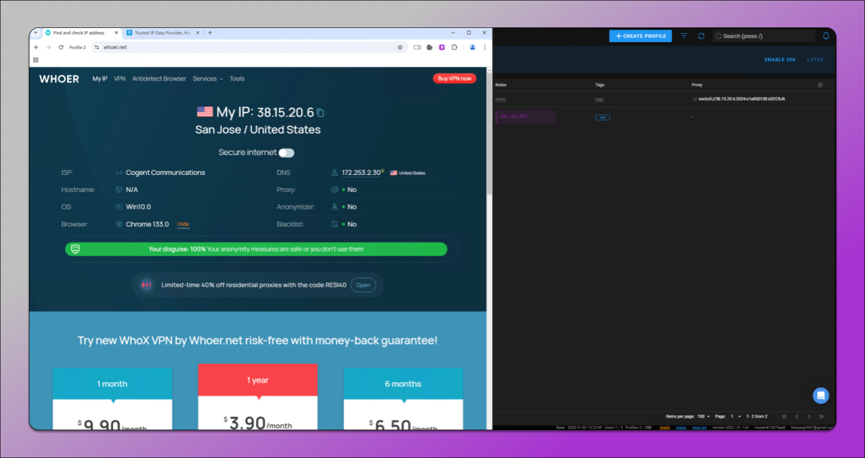Click the status link in status bar
The width and height of the screenshot is (865, 458).
point(681,428)
